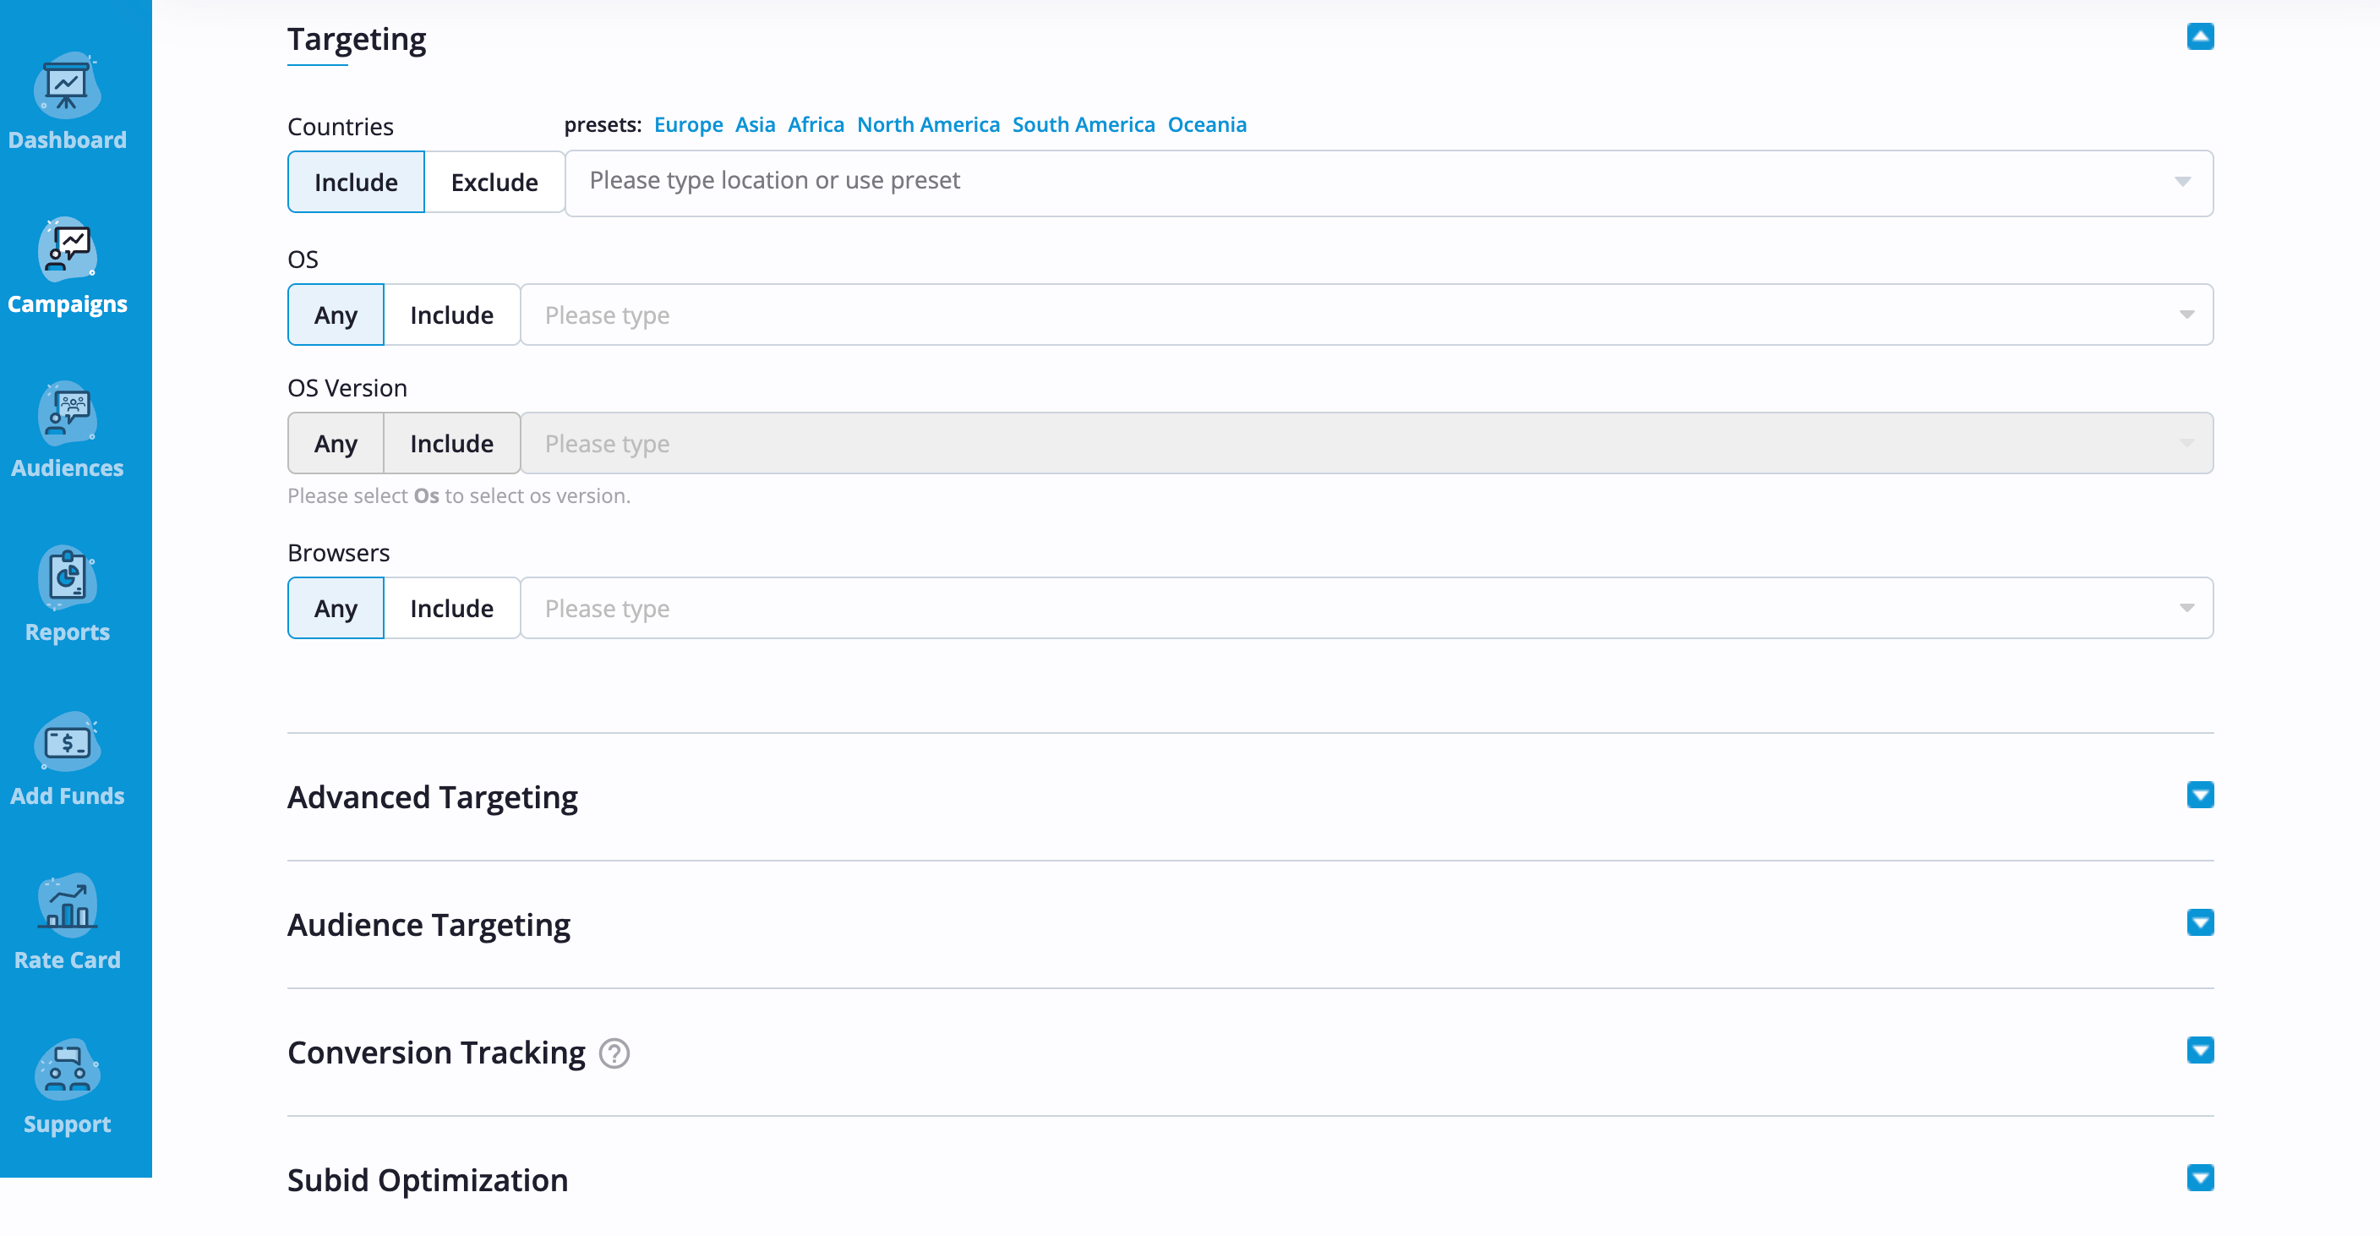Select Any for OS Version
This screenshot has height=1236, width=2380.
click(x=336, y=444)
